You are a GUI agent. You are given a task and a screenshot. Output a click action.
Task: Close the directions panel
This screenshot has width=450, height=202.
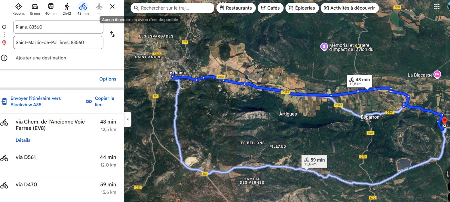(x=112, y=6)
